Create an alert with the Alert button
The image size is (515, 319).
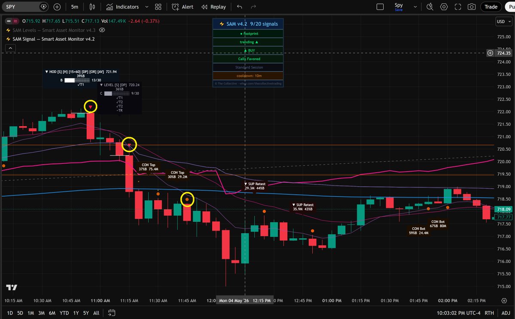(x=183, y=6)
